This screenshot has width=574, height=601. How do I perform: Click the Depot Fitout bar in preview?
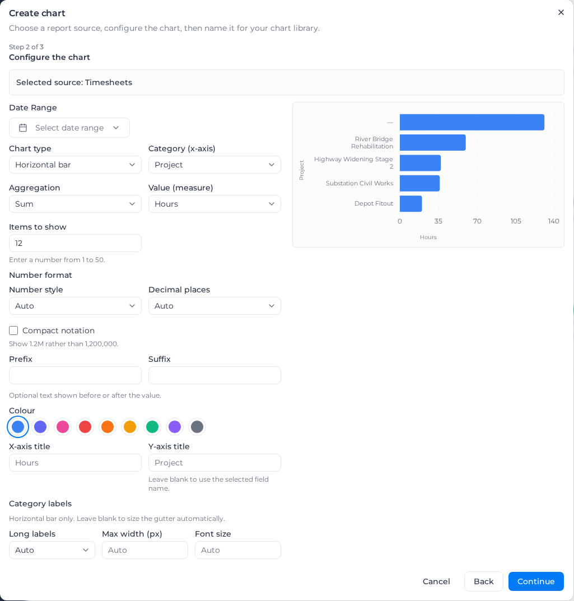click(x=411, y=203)
